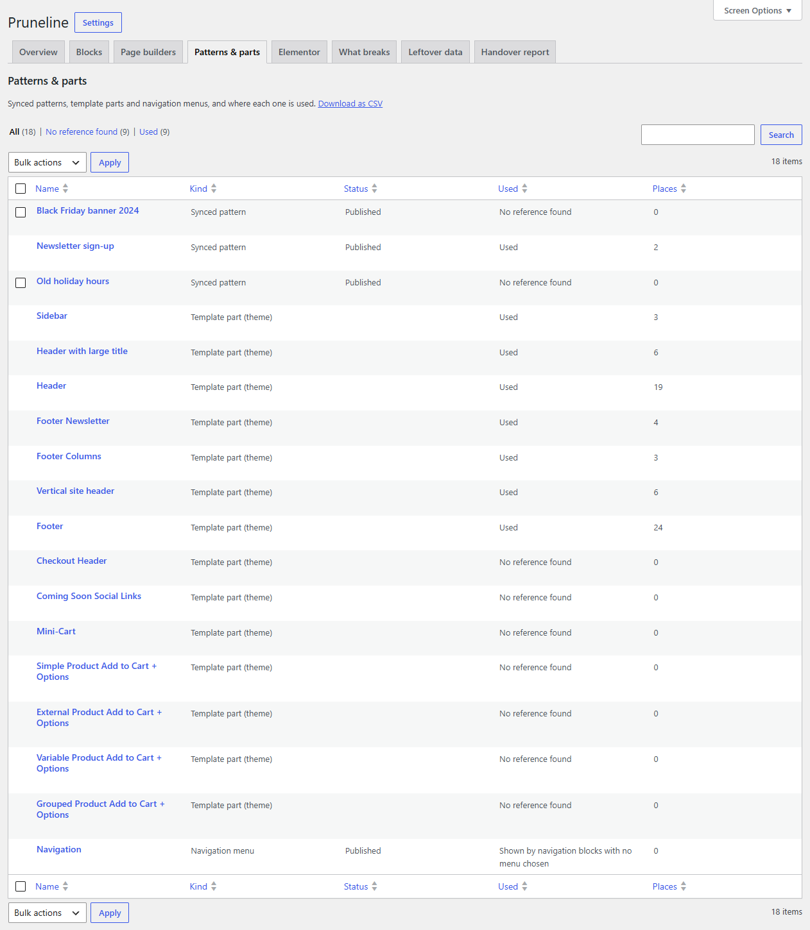Open Newsletter sign-up pattern
The height and width of the screenshot is (930, 810).
[75, 246]
